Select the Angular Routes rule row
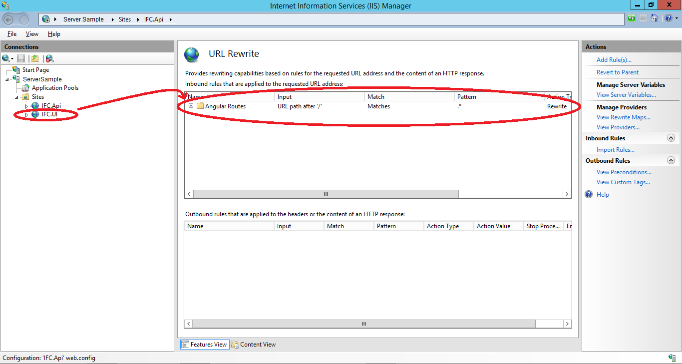This screenshot has height=364, width=682. tap(378, 106)
